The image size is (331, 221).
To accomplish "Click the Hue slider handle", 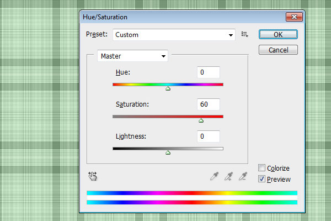I will (x=168, y=88).
